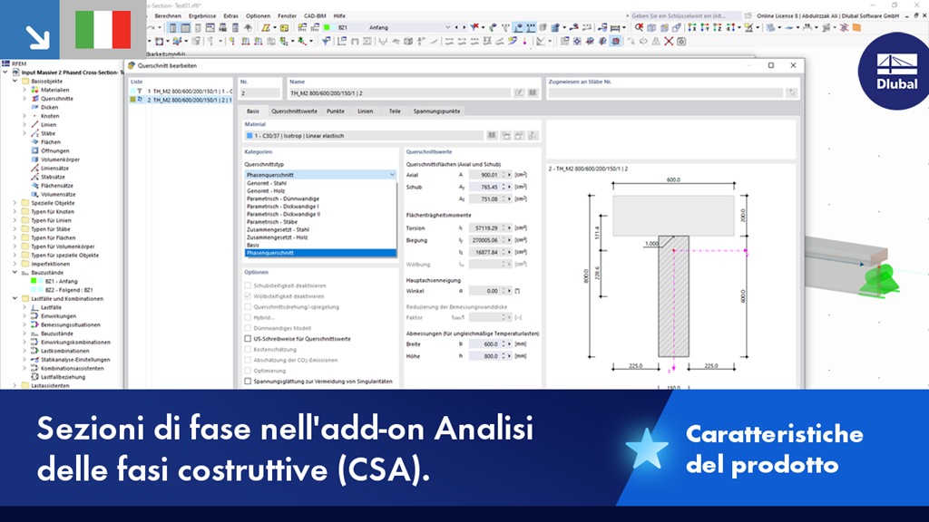Viewport: 929px width, 522px height.
Task: Create a new material via the new-material icon
Action: pyautogui.click(x=505, y=134)
